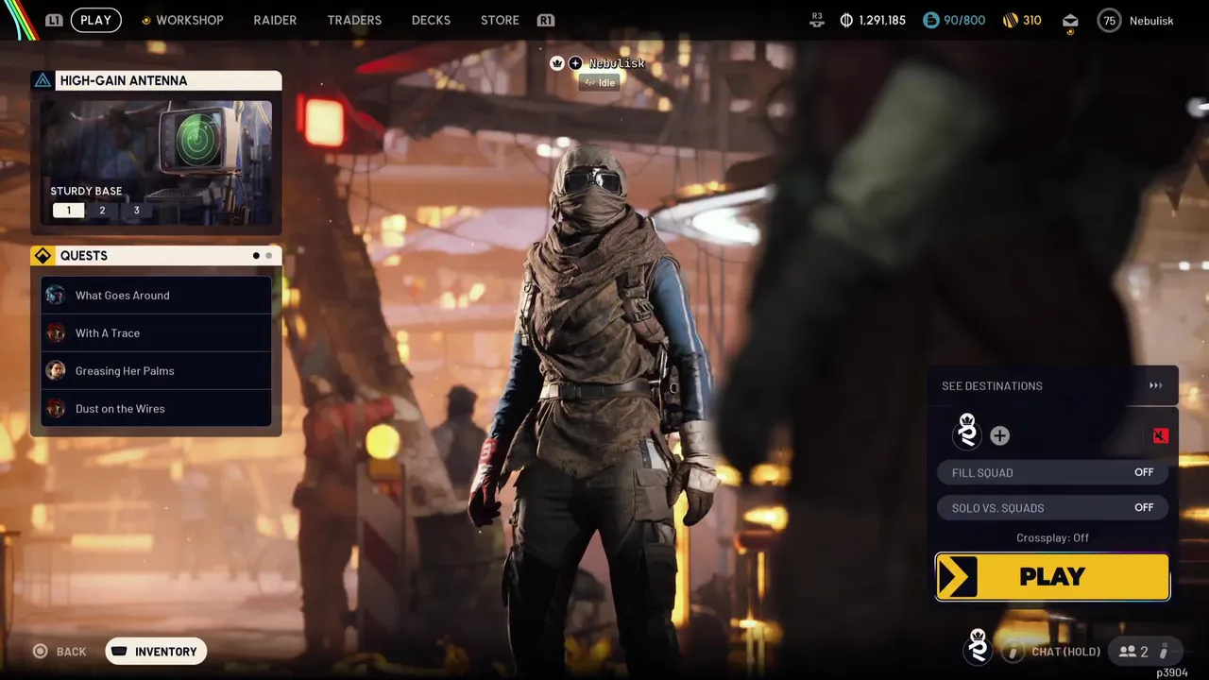Open the radar monitor project thumbnail
1209x680 pixels.
[157, 162]
